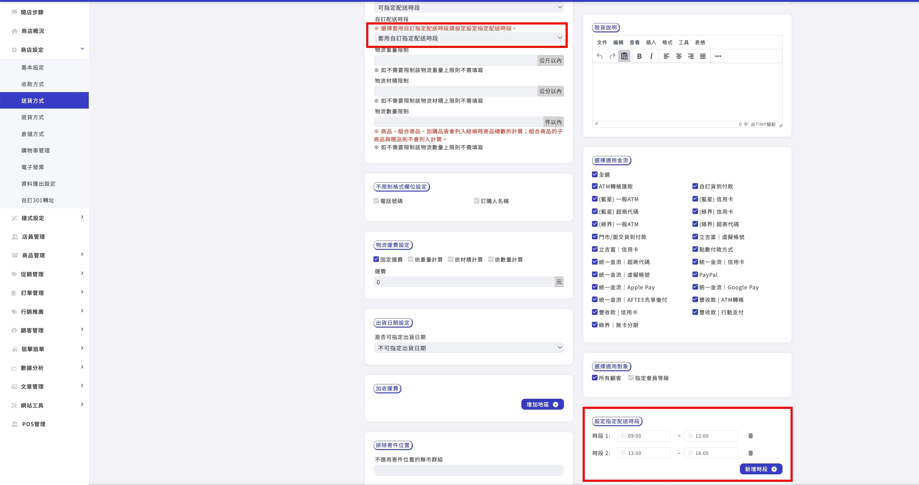
Task: Toggle italic formatting in the editor
Action: click(x=651, y=56)
